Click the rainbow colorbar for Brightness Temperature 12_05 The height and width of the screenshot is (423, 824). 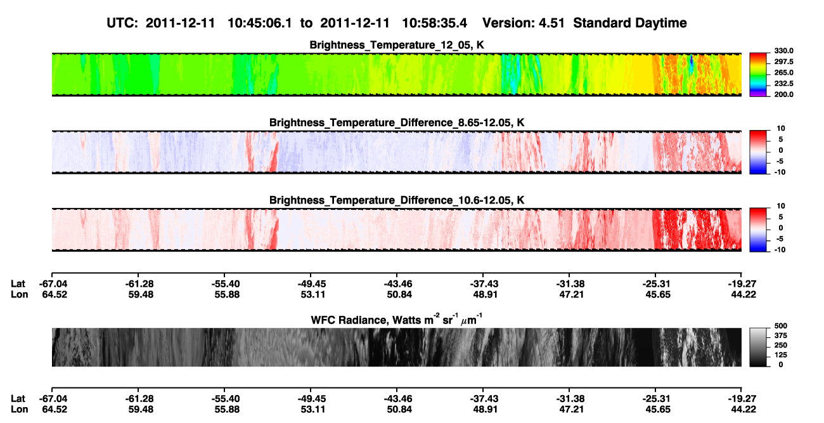(759, 74)
